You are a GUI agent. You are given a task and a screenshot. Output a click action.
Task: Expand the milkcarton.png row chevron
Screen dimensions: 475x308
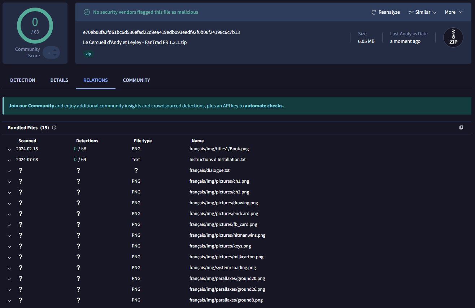[10, 257]
